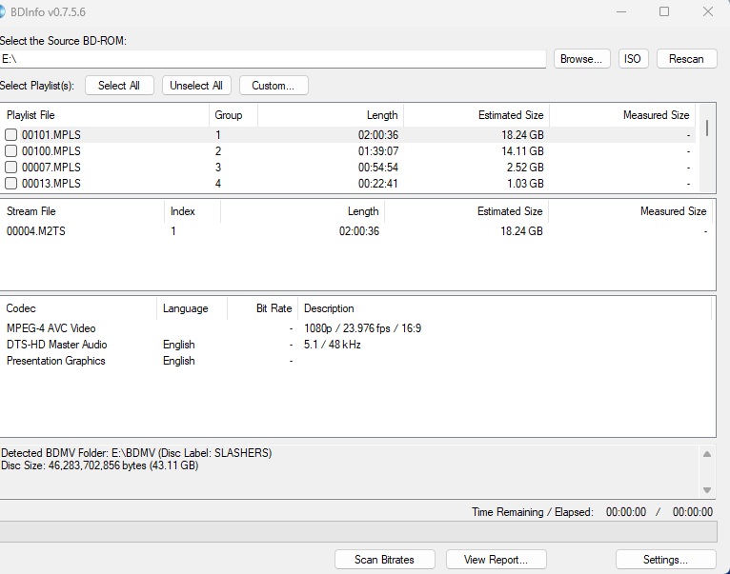730x574 pixels.
Task: Click the Bit Rate column header
Action: (263, 308)
